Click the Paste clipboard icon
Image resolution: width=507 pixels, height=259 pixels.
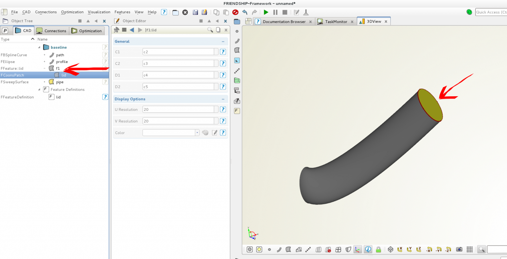coord(226,12)
